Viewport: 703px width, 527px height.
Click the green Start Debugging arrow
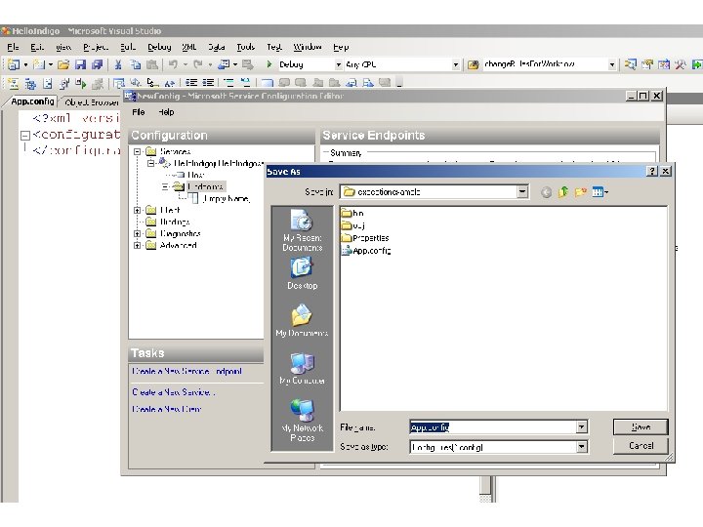269,64
